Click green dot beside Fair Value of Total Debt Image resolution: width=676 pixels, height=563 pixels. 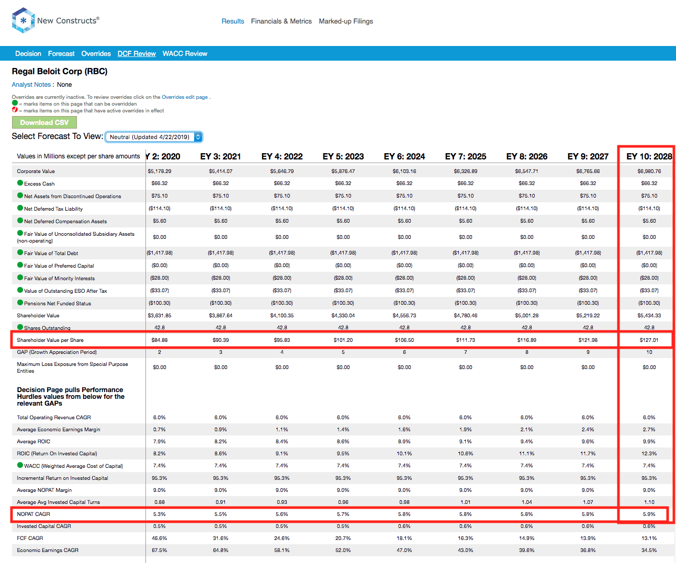point(20,252)
